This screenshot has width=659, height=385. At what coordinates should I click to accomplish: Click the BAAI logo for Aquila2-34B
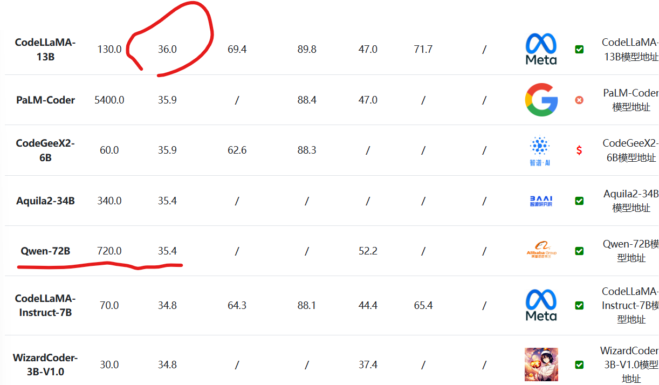pyautogui.click(x=541, y=201)
